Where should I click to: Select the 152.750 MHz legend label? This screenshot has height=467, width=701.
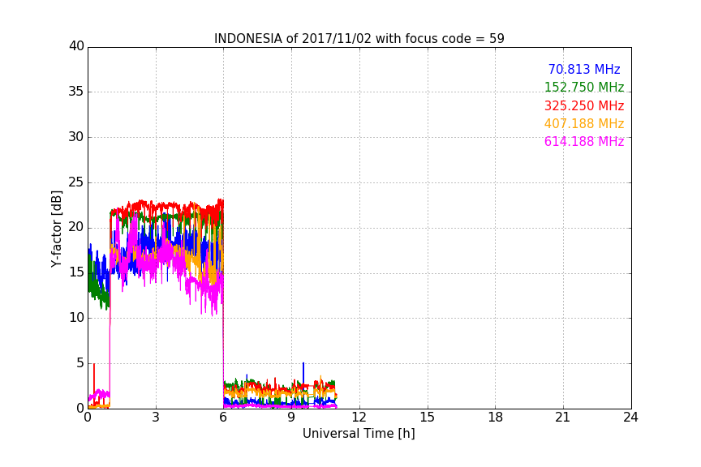pos(584,87)
